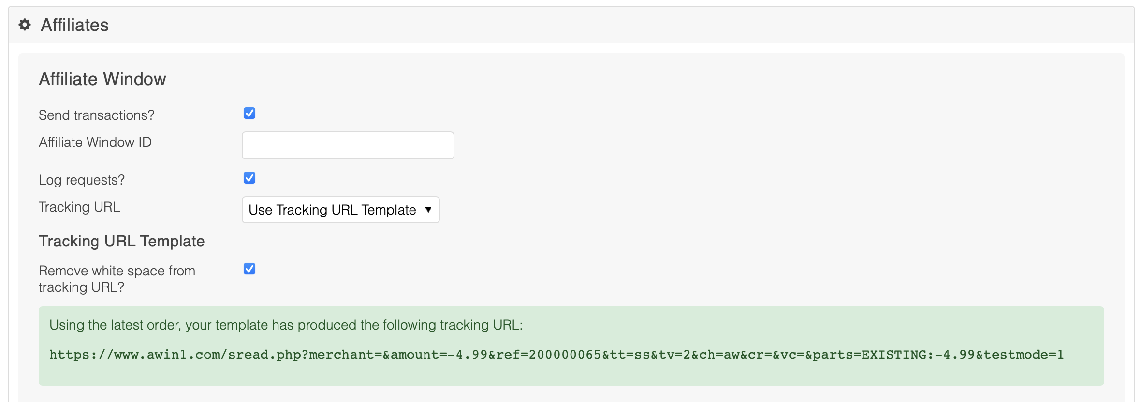Click the Send transactions? label
1142x402 pixels.
[x=96, y=115]
